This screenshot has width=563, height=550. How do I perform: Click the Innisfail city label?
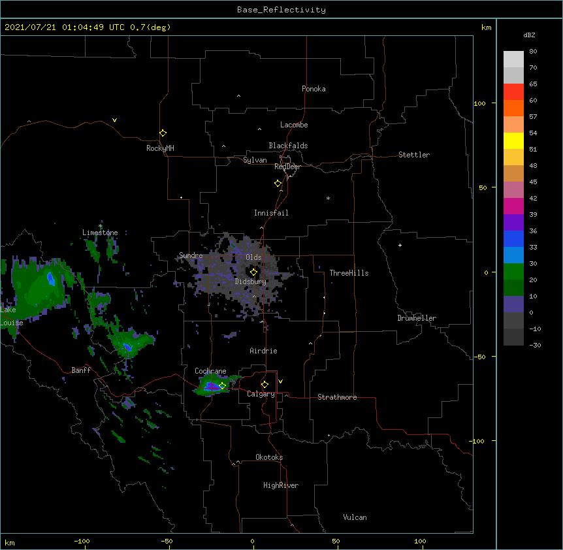click(x=271, y=213)
